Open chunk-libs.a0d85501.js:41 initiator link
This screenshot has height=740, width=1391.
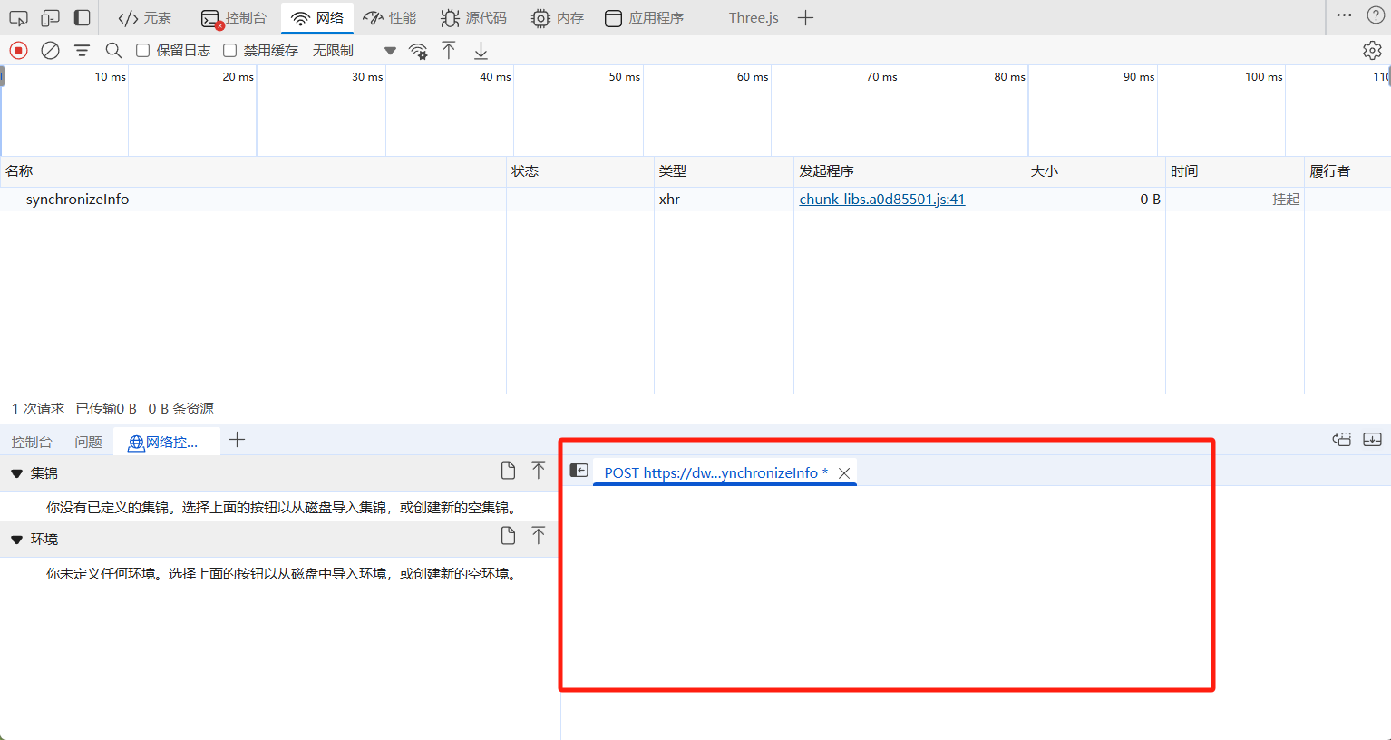[x=881, y=200]
